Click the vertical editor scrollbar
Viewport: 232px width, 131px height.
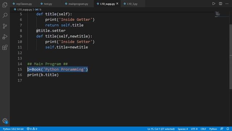[x=231, y=56]
